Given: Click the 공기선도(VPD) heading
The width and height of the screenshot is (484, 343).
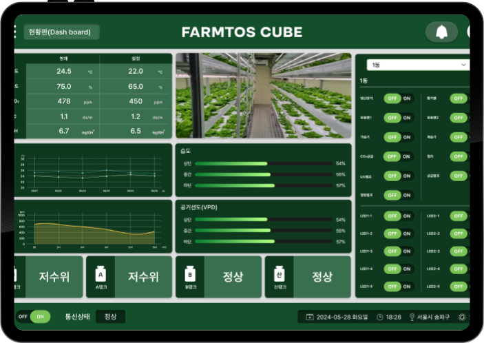Looking at the screenshot, I should 199,207.
